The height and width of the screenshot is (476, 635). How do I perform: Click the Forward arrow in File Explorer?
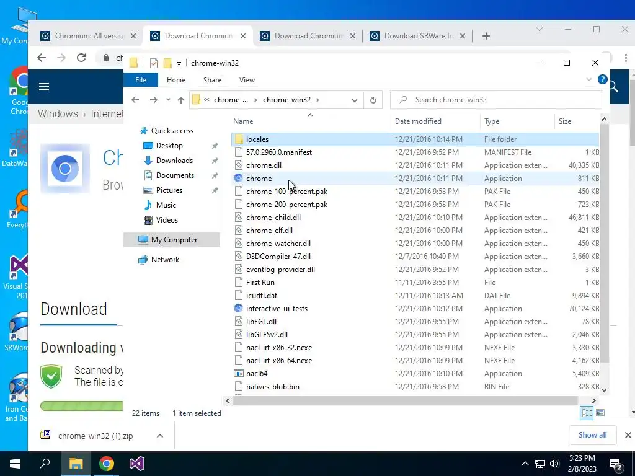click(x=154, y=100)
